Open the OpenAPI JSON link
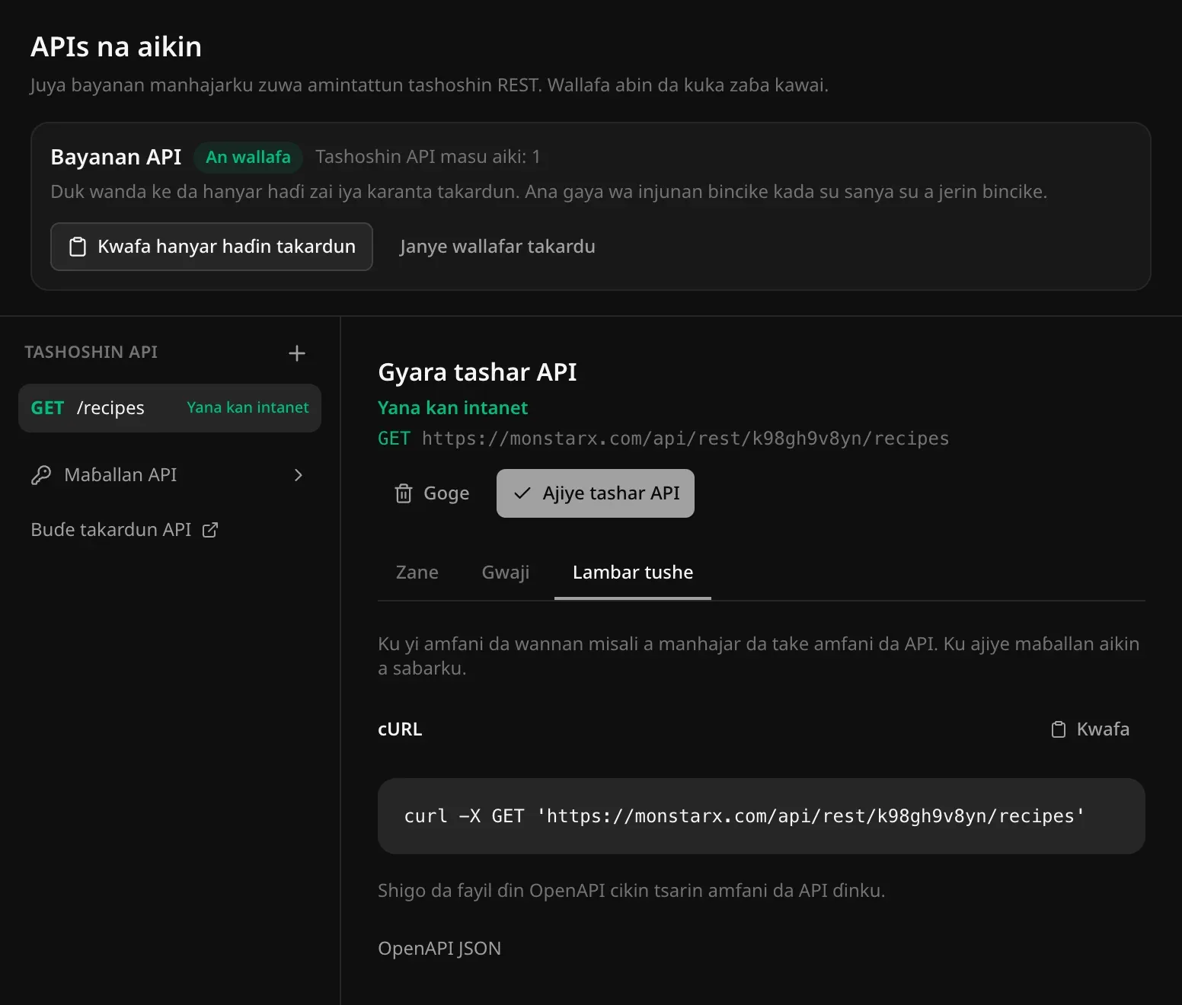This screenshot has width=1182, height=1005. [439, 949]
